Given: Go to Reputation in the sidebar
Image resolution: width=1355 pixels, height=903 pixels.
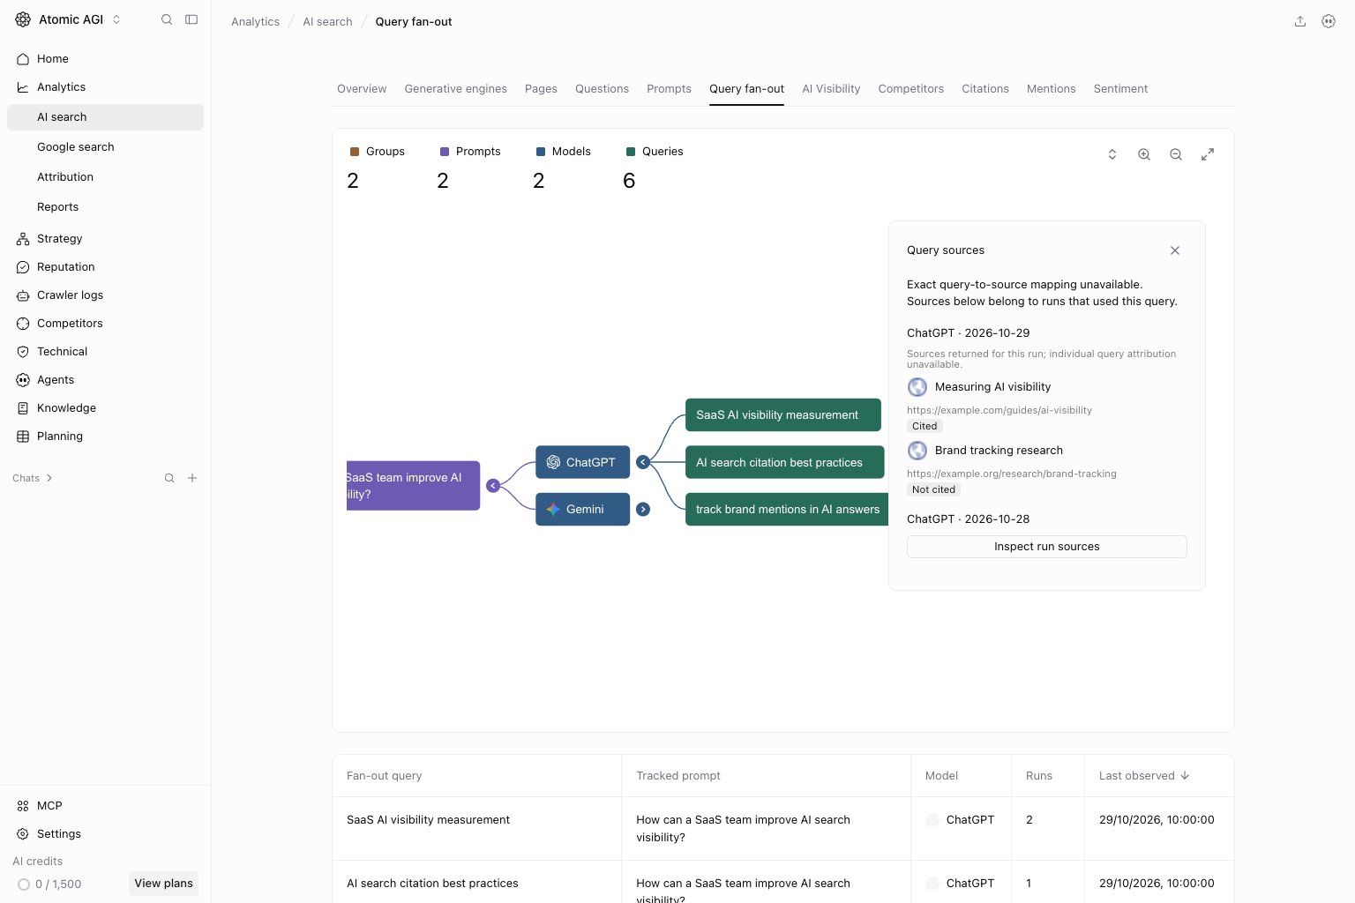Looking at the screenshot, I should 105,267.
